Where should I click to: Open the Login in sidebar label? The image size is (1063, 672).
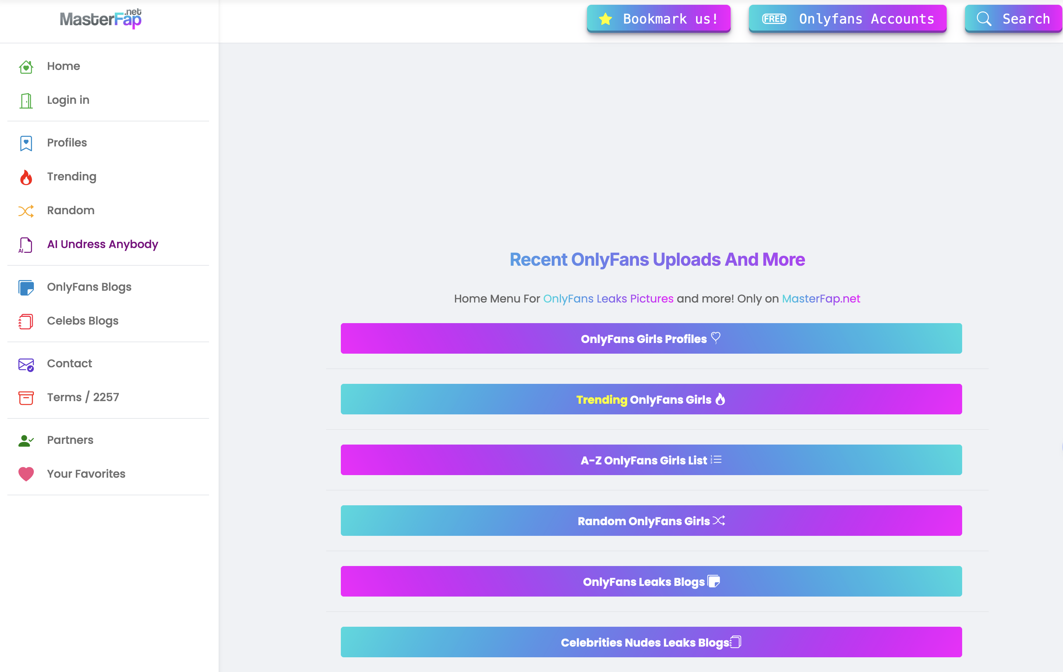point(68,100)
